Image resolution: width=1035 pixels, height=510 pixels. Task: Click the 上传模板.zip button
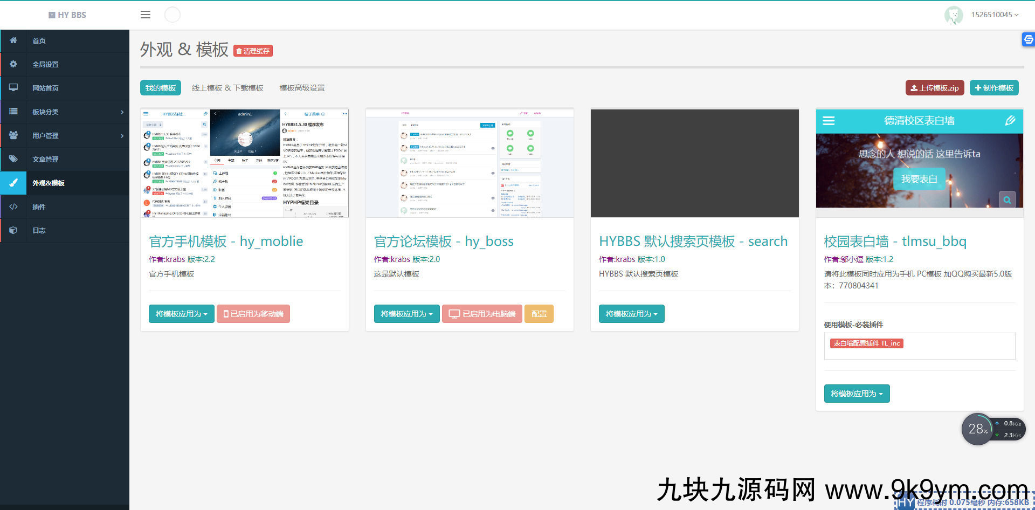point(934,87)
